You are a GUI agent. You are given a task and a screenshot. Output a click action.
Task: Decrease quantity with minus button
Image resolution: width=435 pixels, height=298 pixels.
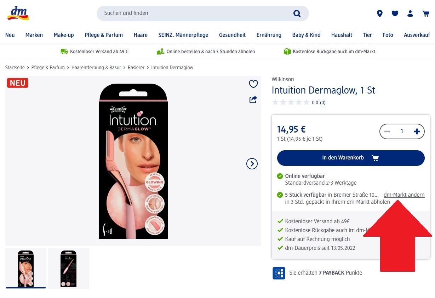(387, 131)
